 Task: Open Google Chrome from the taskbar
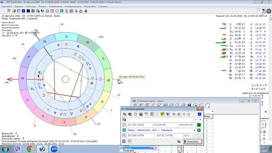tap(30, 149)
